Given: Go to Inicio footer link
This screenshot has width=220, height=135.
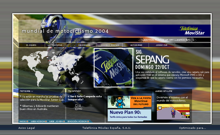Looking at the screenshot, I should 23,121.
